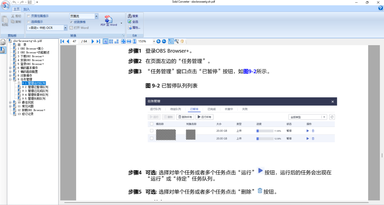Screen dimensions: 384x205
Task: Open the 主页 ribbon tab
Action: pos(16,9)
